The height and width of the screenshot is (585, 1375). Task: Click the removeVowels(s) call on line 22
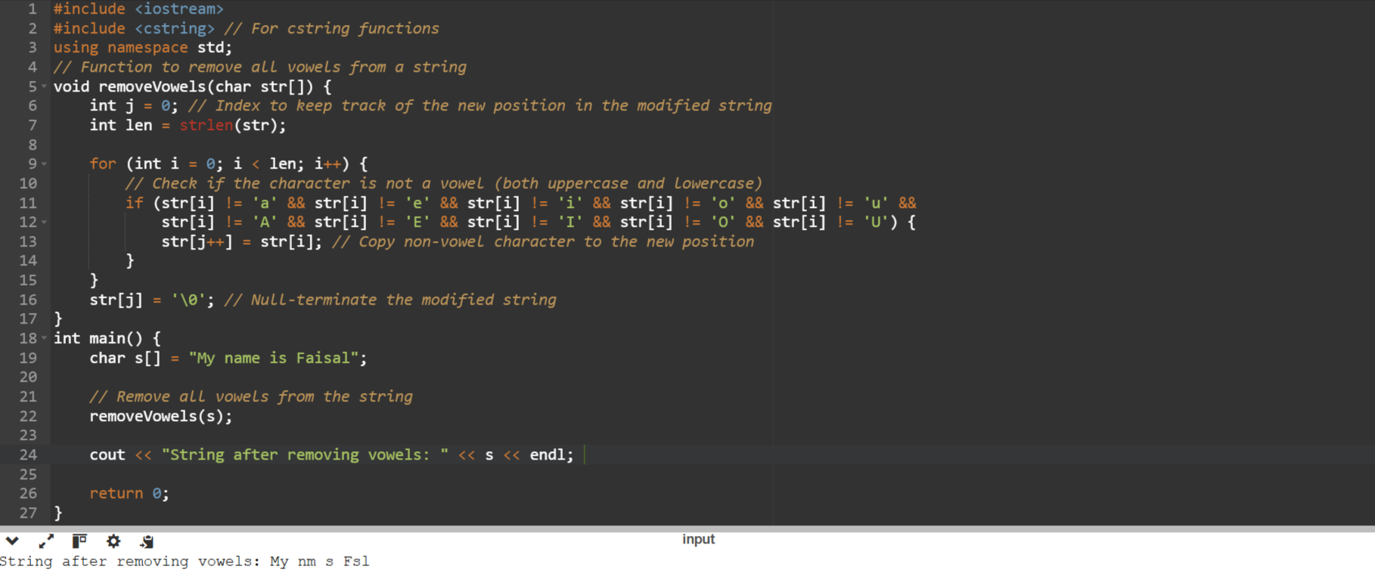(160, 416)
